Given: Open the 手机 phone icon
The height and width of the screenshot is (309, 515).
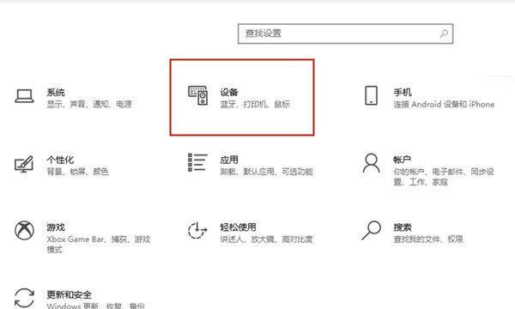Looking at the screenshot, I should click(x=371, y=95).
